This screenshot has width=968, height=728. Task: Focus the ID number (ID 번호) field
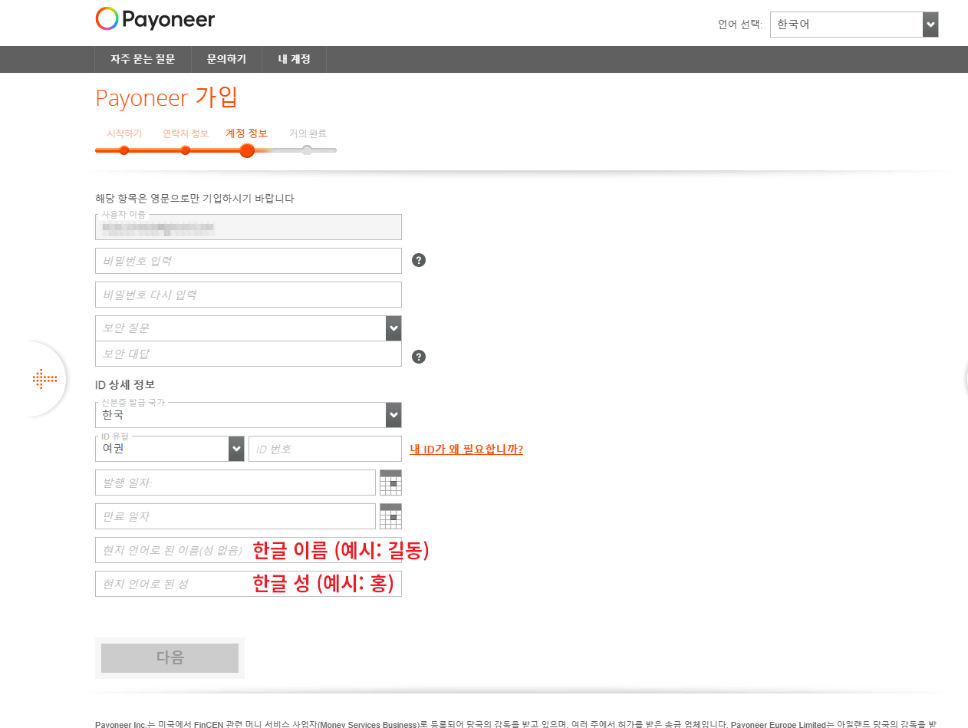325,449
